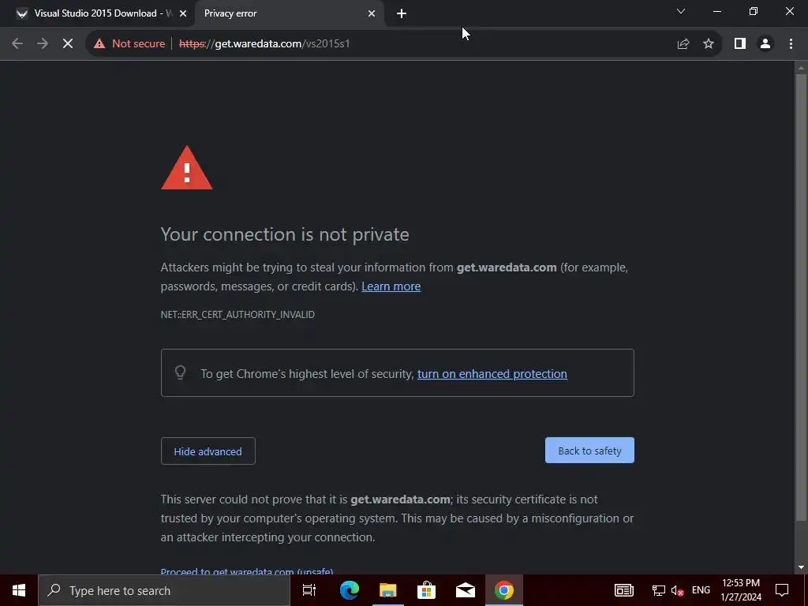Viewport: 808px width, 606px height.
Task: Click the Back to safety button
Action: click(x=589, y=451)
